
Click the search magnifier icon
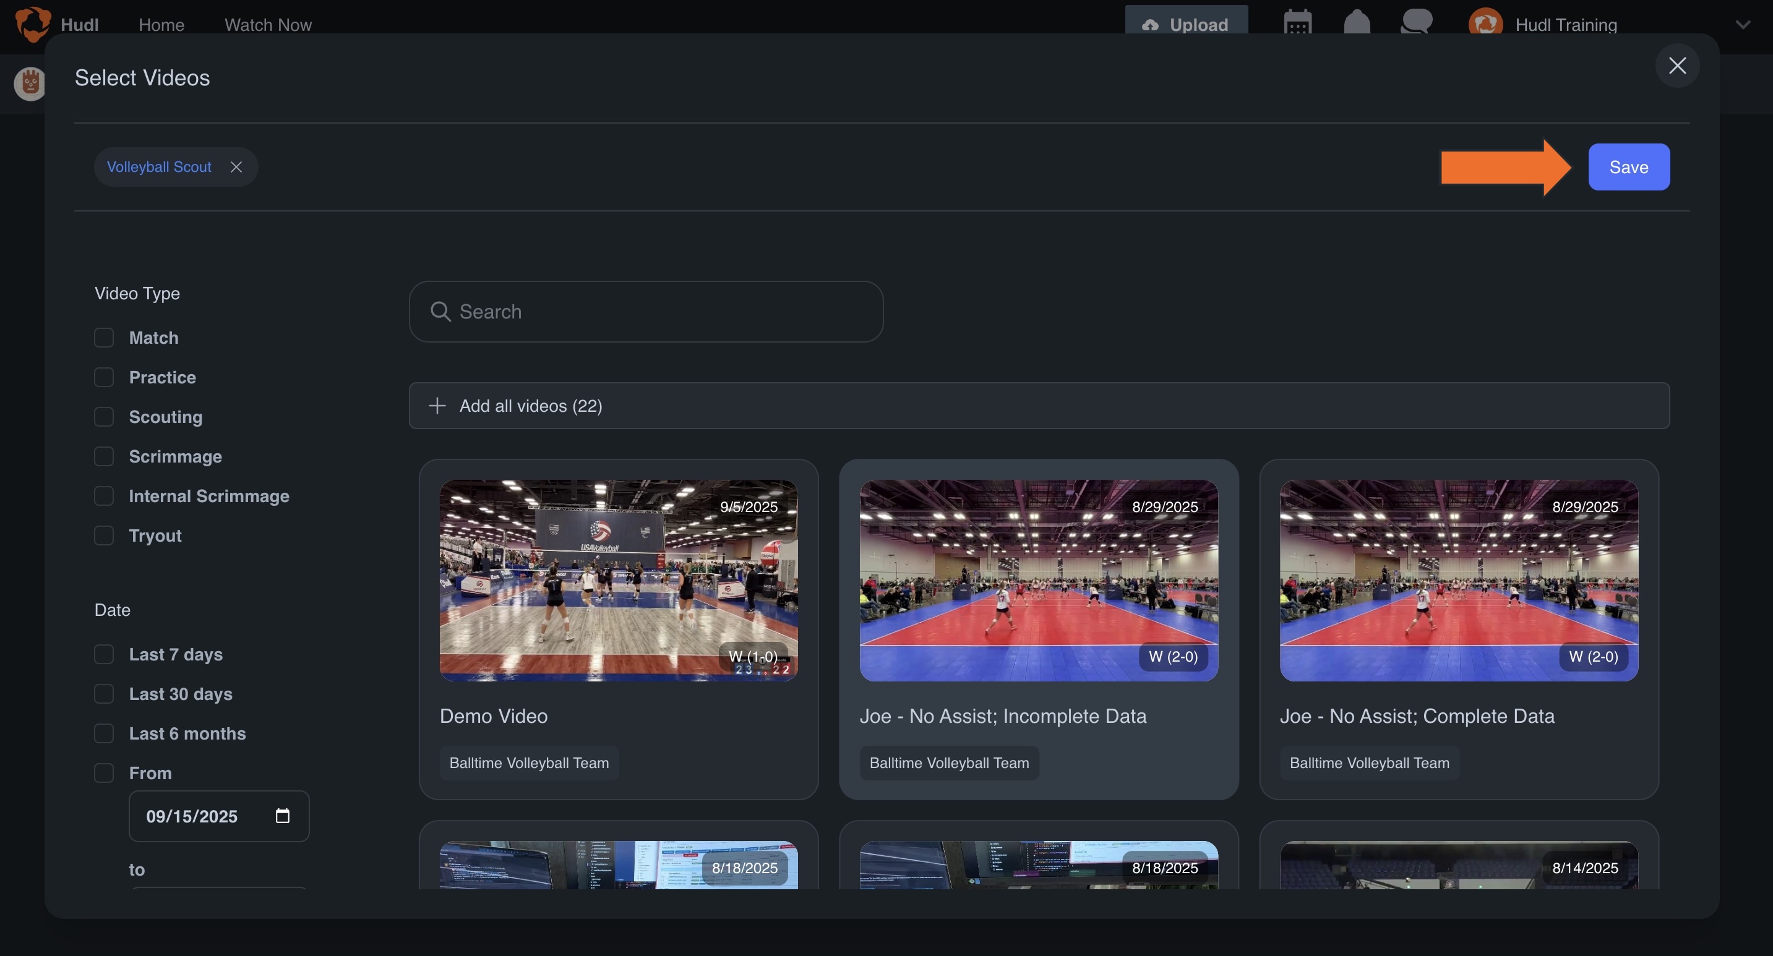[440, 312]
